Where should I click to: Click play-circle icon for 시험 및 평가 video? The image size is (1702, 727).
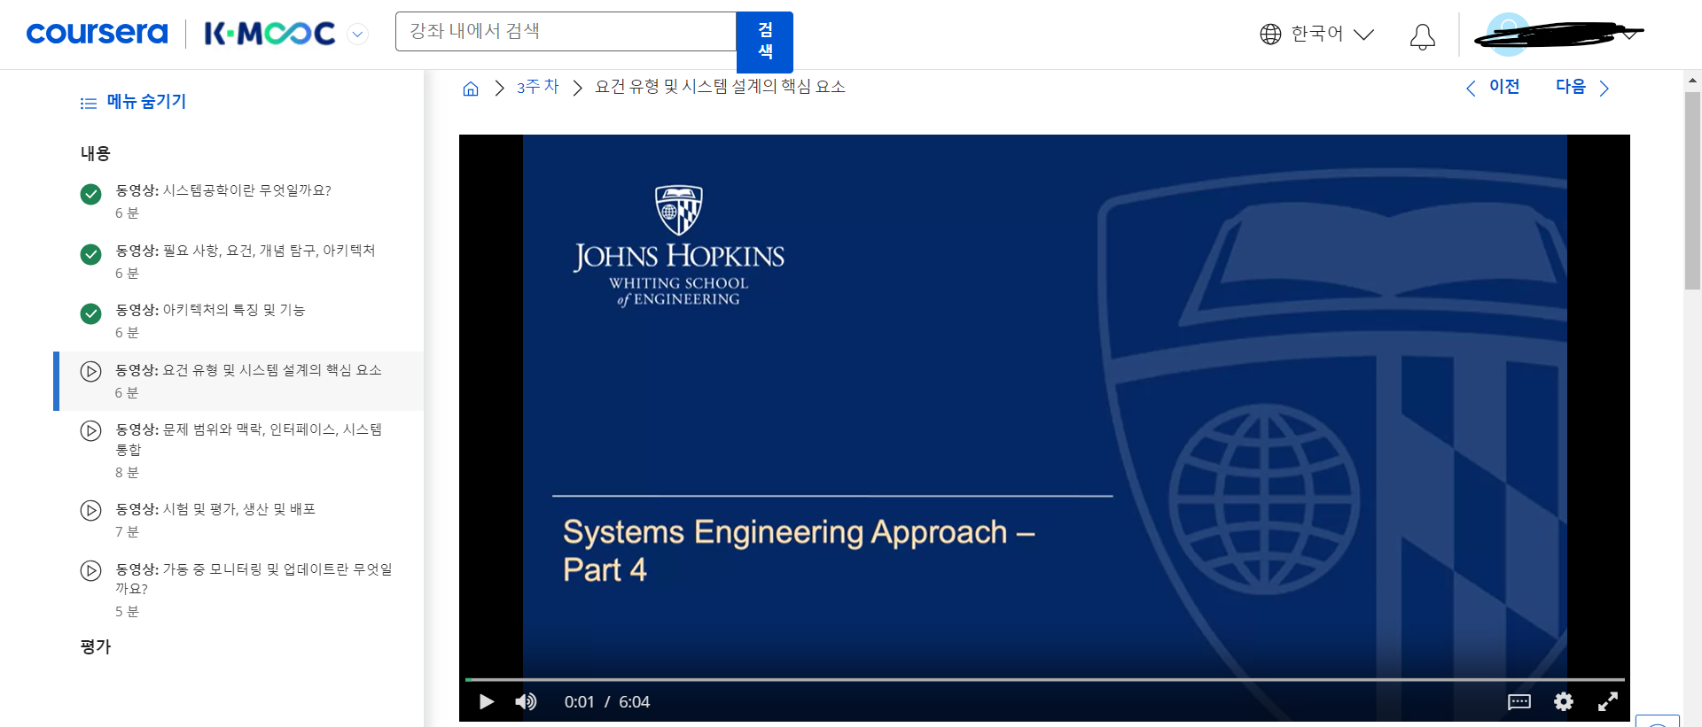tap(90, 510)
